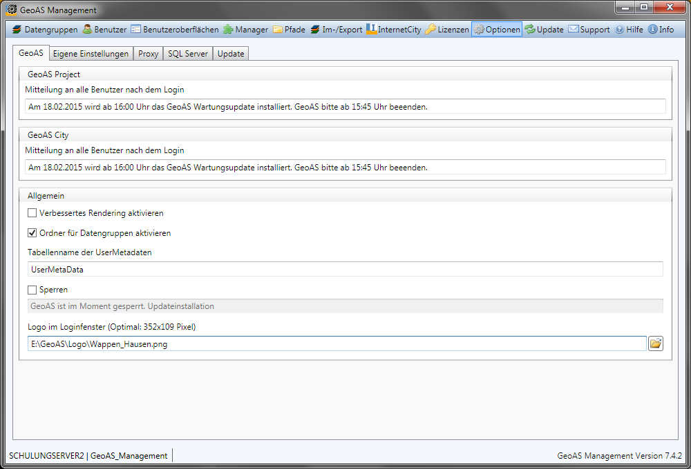691x469 pixels.
Task: Click 'GeoAS Management Version 7.4.2' status text
Action: coord(620,456)
